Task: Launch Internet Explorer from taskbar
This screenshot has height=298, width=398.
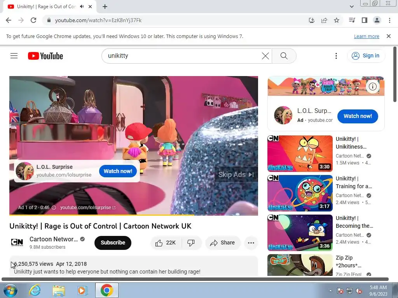Action: 35,290
